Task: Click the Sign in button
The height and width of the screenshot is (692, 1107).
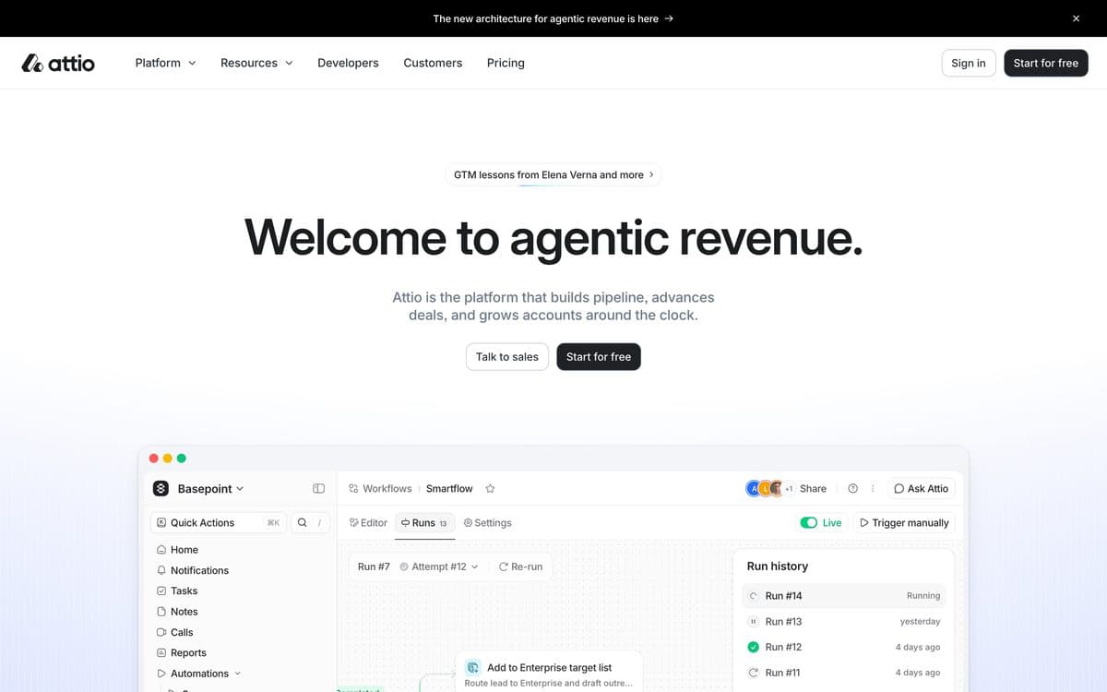Action: (x=969, y=63)
